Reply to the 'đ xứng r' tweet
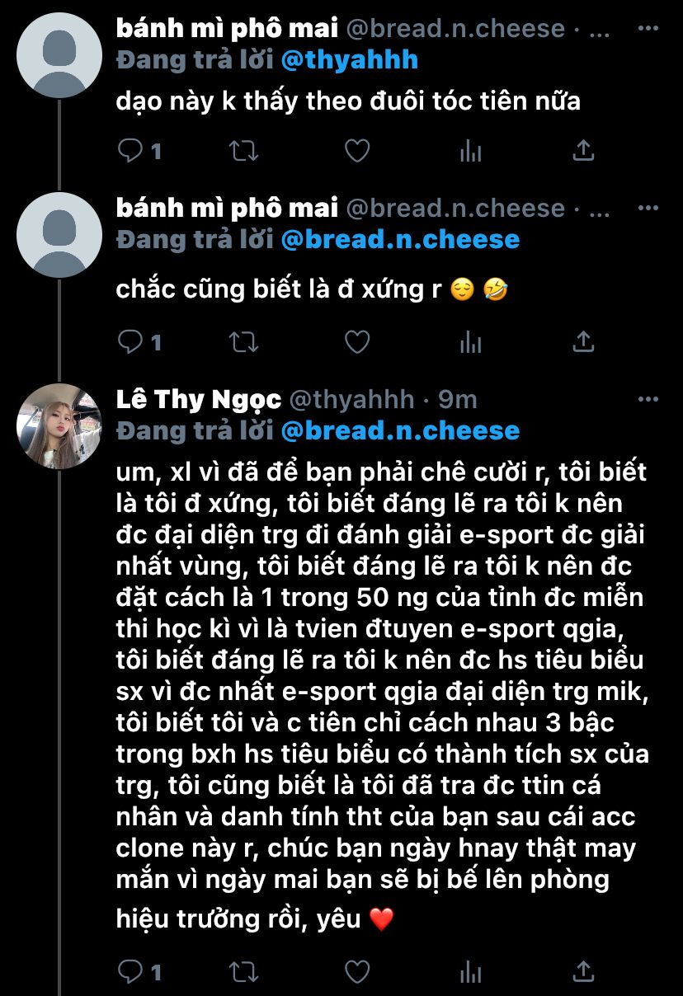 coord(131,341)
